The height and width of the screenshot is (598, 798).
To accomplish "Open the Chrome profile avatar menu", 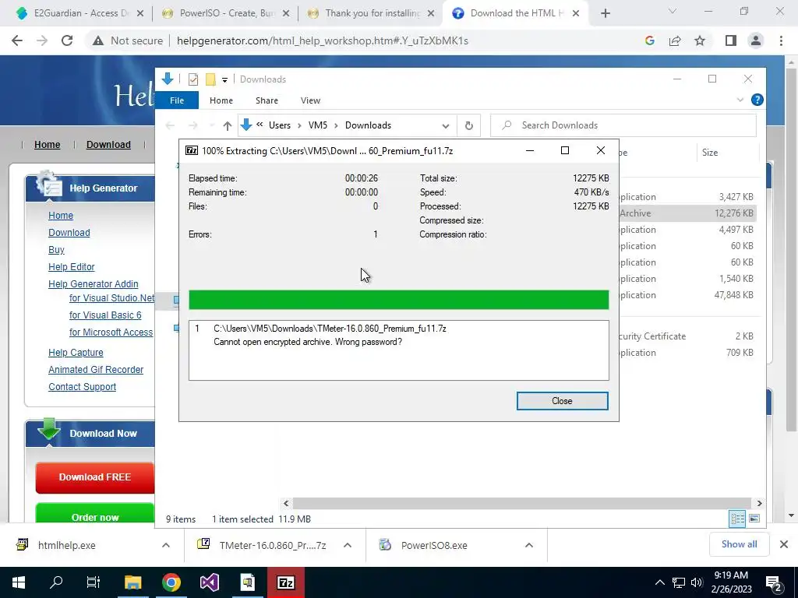I will pos(755,40).
